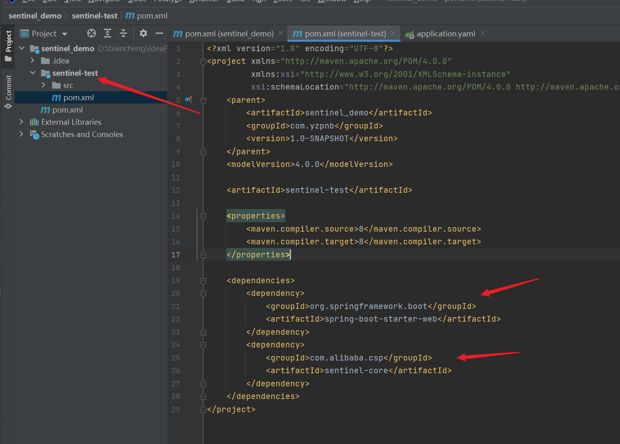Viewport: 620px width, 444px height.
Task: Click sentinel_demo breadcrumb in navigation bar
Action: [x=35, y=16]
